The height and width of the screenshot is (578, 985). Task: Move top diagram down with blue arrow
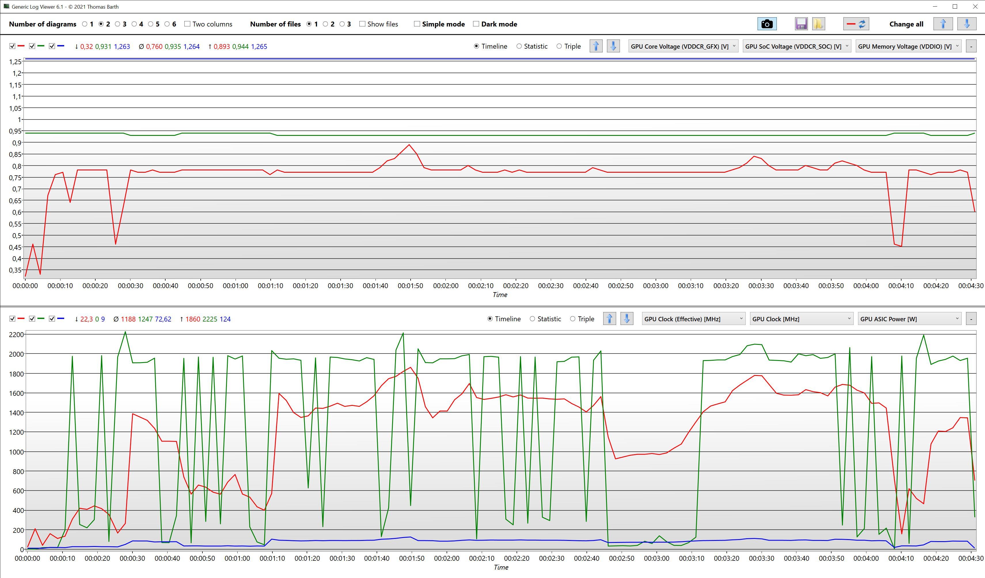pos(613,46)
